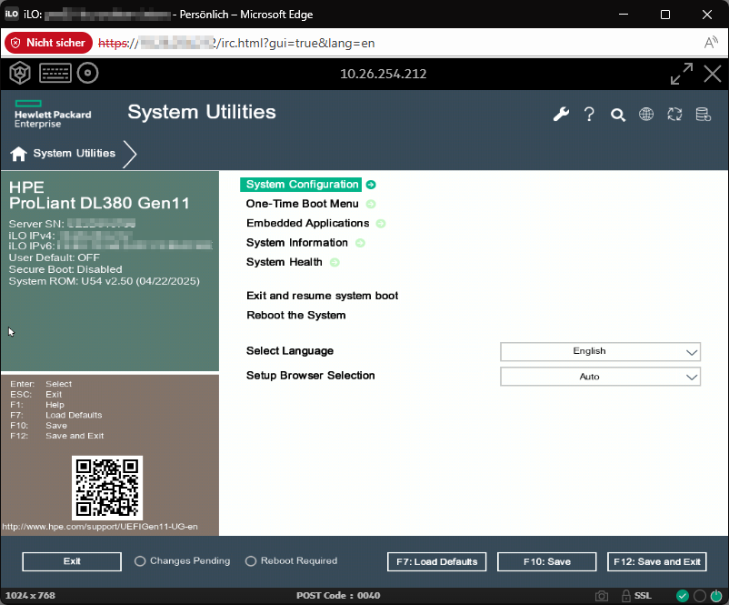
Task: Click F7: Load Defaults button
Action: point(436,561)
